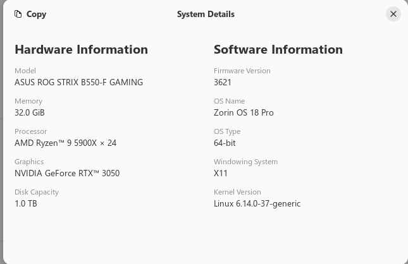
Task: Click the NVIDIA GeForce RTX 3050 graphics value
Action: [67, 173]
